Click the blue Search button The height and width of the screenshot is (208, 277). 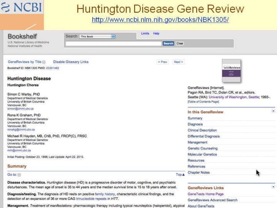click(168, 44)
